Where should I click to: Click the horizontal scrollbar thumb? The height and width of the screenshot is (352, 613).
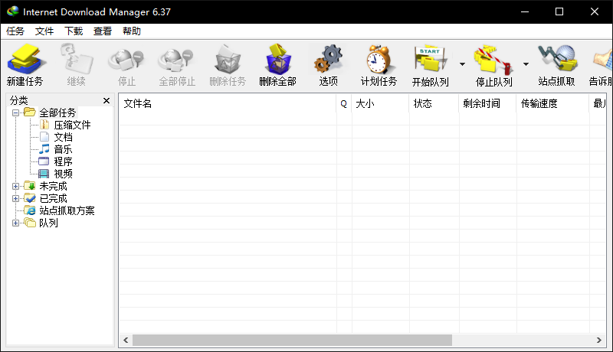pos(292,340)
